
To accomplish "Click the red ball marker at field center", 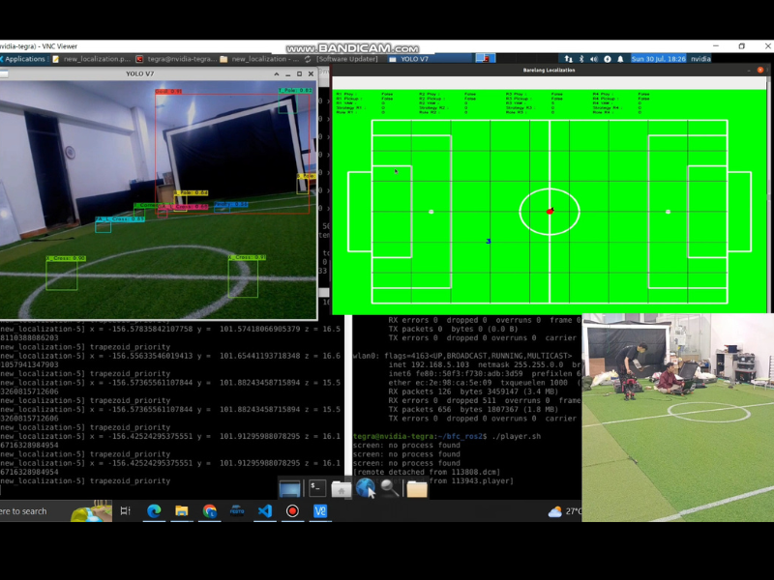I will (x=550, y=211).
